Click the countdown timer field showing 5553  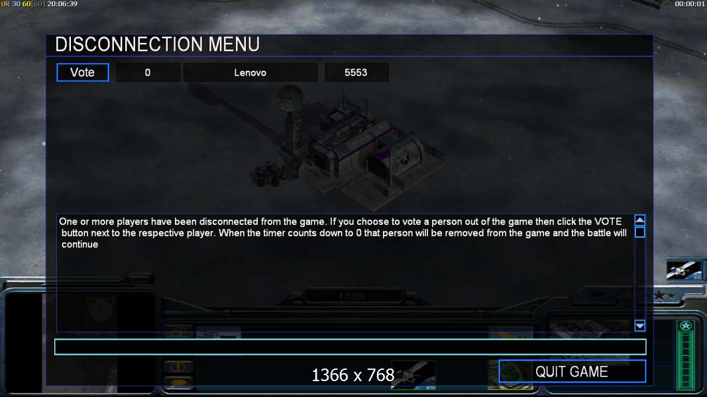coord(356,73)
